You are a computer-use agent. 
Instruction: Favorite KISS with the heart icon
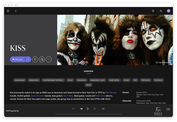pyautogui.click(x=35, y=59)
